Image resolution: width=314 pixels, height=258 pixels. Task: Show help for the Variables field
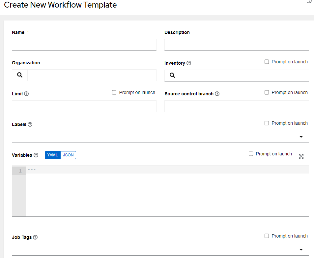(x=36, y=155)
